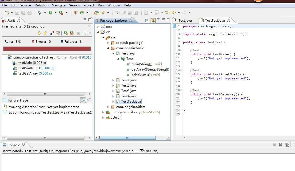Select testPrintNum1 in JUnit results

[x=29, y=68]
